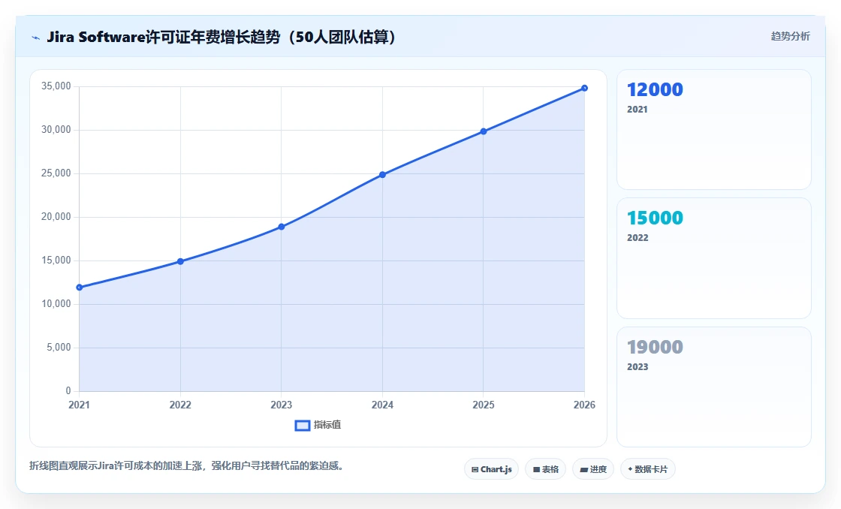Click the 趋势分析 label in header
This screenshot has height=509, width=841.
click(790, 37)
